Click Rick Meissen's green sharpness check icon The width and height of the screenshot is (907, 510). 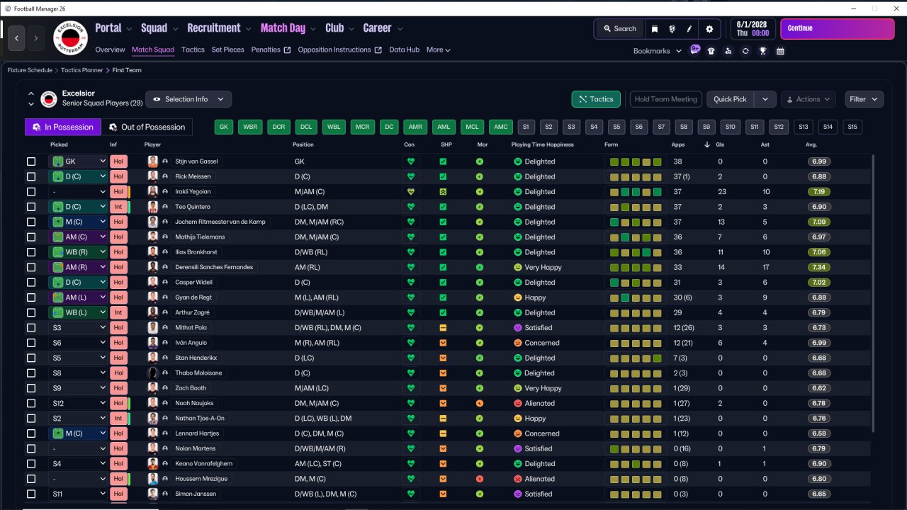(x=443, y=176)
